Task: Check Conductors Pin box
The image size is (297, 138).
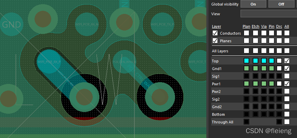Action: click(x=272, y=33)
